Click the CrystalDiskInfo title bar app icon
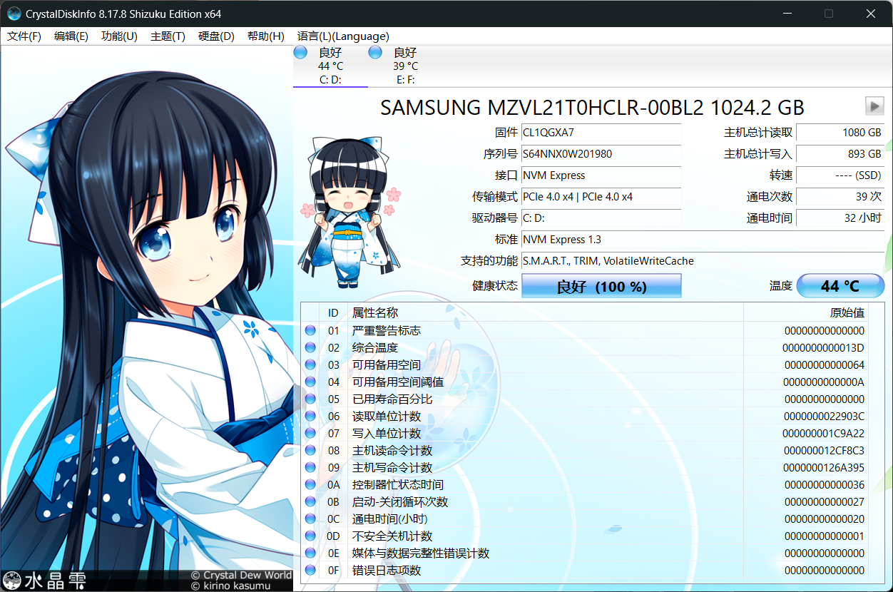The height and width of the screenshot is (592, 893). (14, 14)
